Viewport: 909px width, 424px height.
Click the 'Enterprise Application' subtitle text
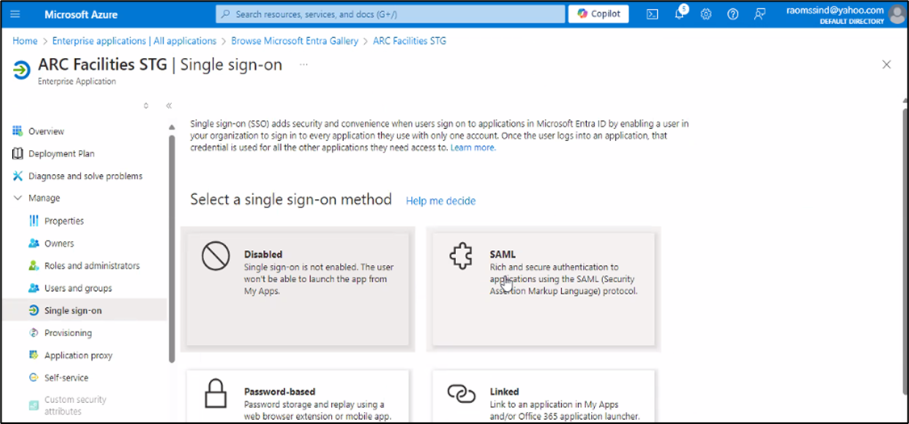(x=77, y=81)
